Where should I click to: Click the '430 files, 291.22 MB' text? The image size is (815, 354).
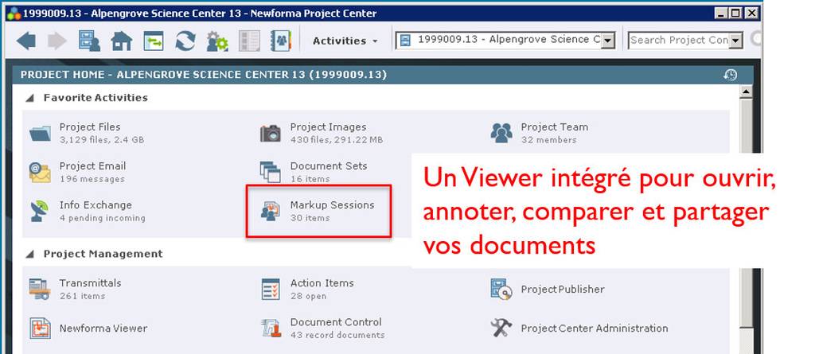coord(337,140)
